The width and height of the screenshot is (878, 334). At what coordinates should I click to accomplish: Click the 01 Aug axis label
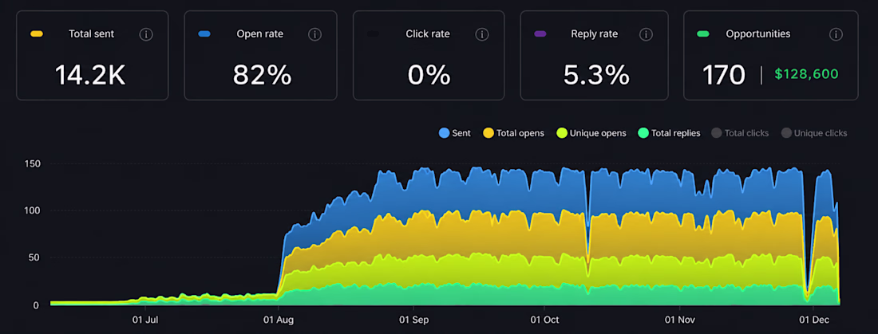pyautogui.click(x=279, y=320)
